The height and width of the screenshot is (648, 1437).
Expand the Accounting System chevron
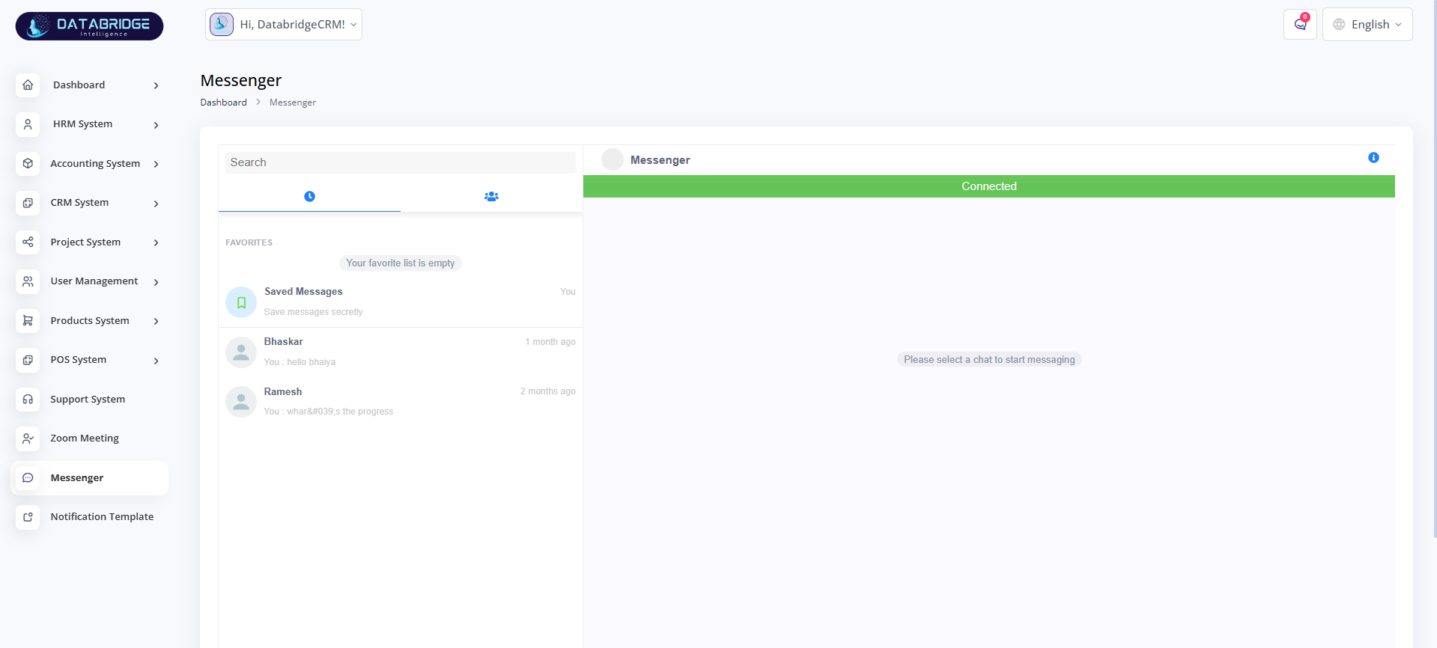(x=156, y=164)
